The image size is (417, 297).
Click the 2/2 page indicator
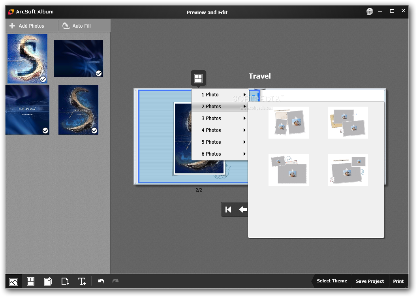[199, 190]
